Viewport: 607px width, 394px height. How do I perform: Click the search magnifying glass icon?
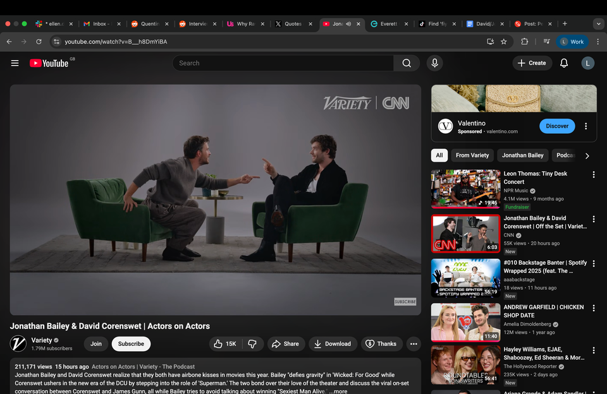(x=407, y=63)
